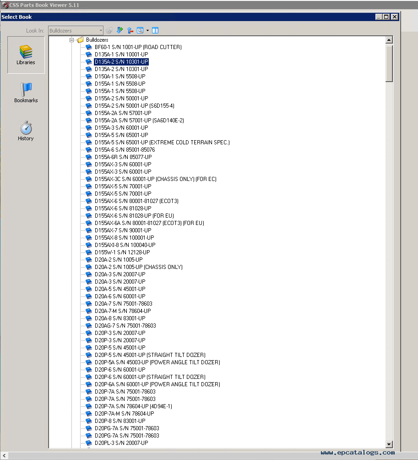Select D20A-2 S/N 1005-UP (CHASSIS ONLY)

[139, 267]
